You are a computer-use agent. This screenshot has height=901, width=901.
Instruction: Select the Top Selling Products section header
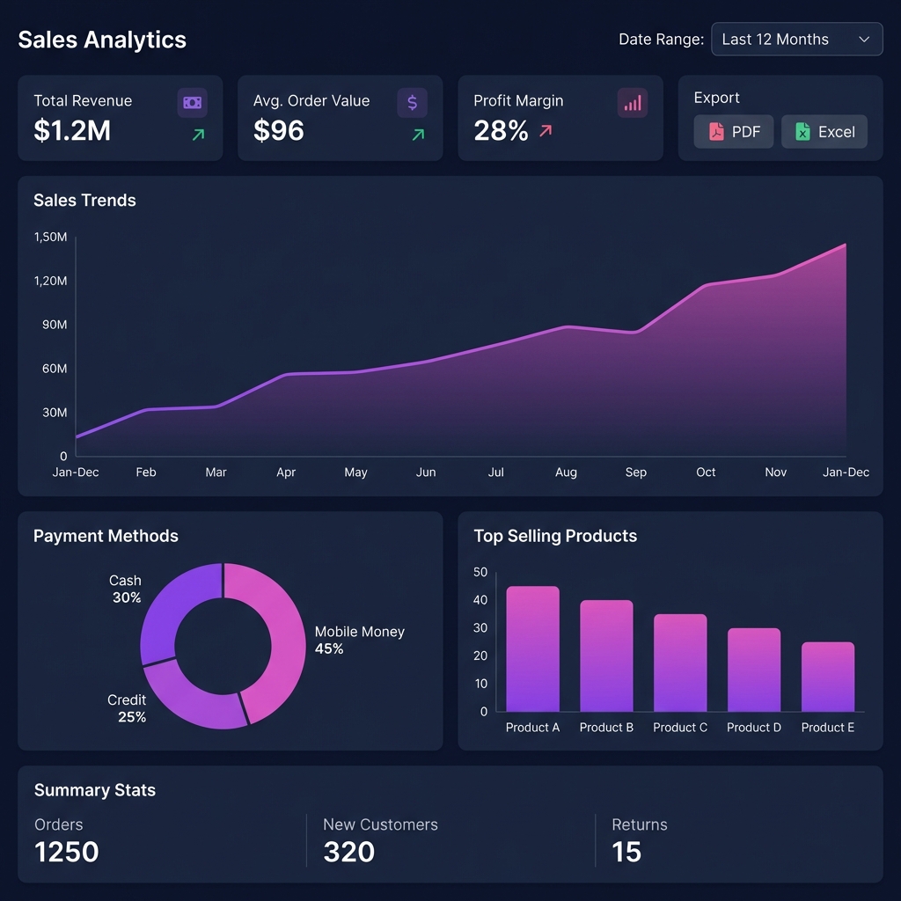555,536
